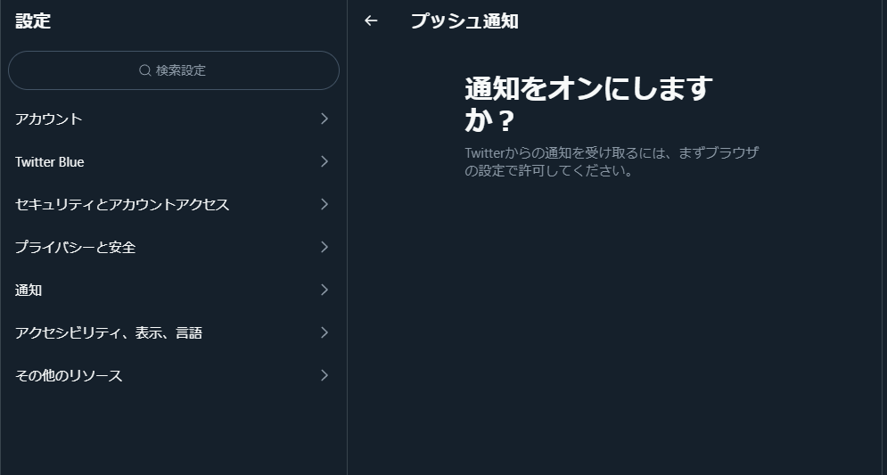Viewport: 887px width, 475px height.
Task: Select セキュリティとアカウントアクセス
Action: pyautogui.click(x=174, y=204)
